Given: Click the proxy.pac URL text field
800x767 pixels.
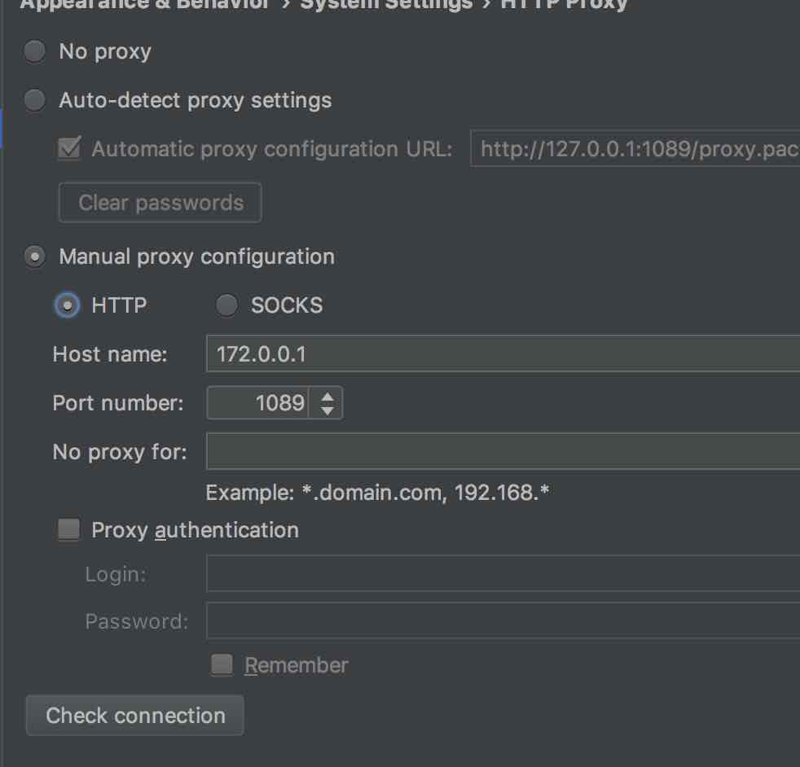Looking at the screenshot, I should tap(635, 149).
